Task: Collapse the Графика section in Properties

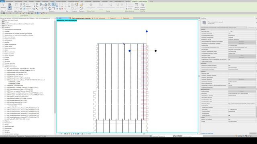Action: click(x=256, y=29)
